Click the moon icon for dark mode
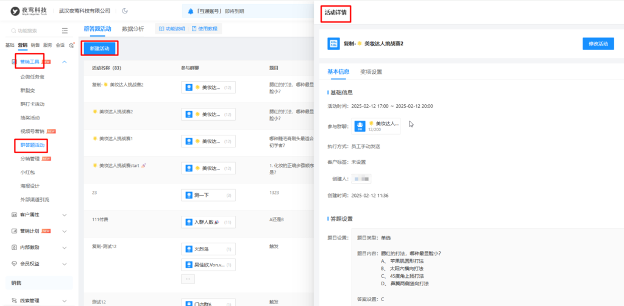The height and width of the screenshot is (306, 624). click(x=125, y=11)
